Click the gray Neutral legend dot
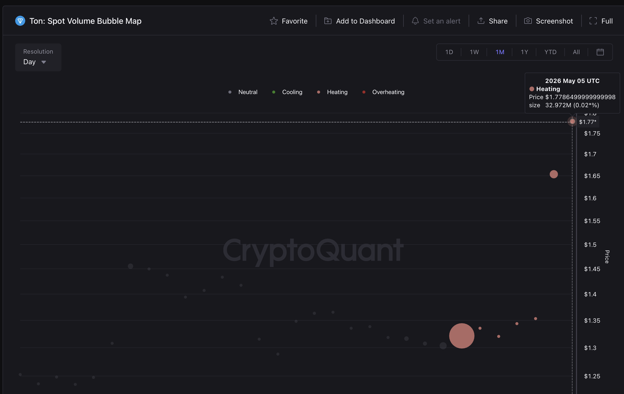This screenshot has height=394, width=624. pos(230,92)
